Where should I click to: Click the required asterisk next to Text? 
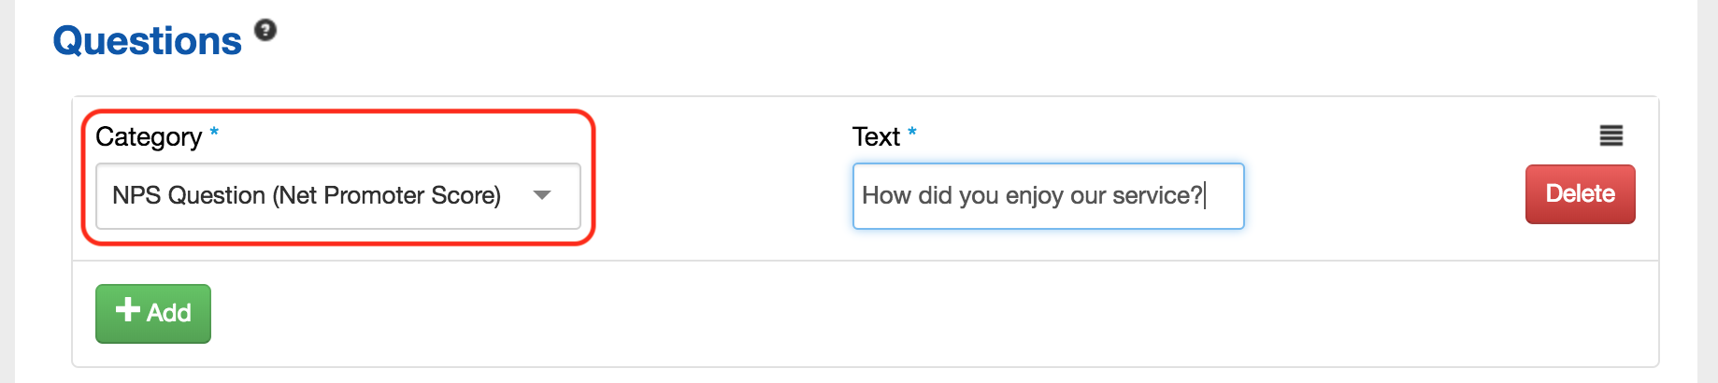[911, 132]
